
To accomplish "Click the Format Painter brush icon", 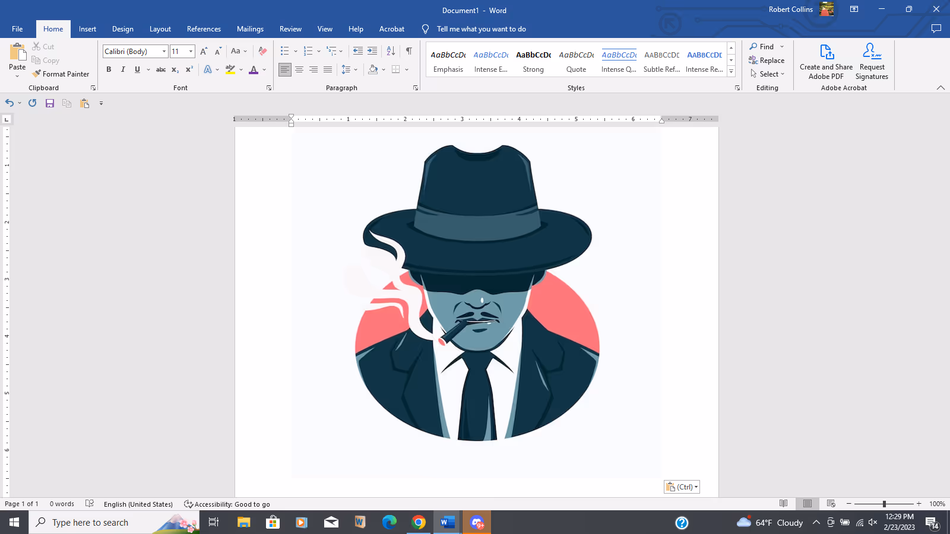I will [37, 74].
